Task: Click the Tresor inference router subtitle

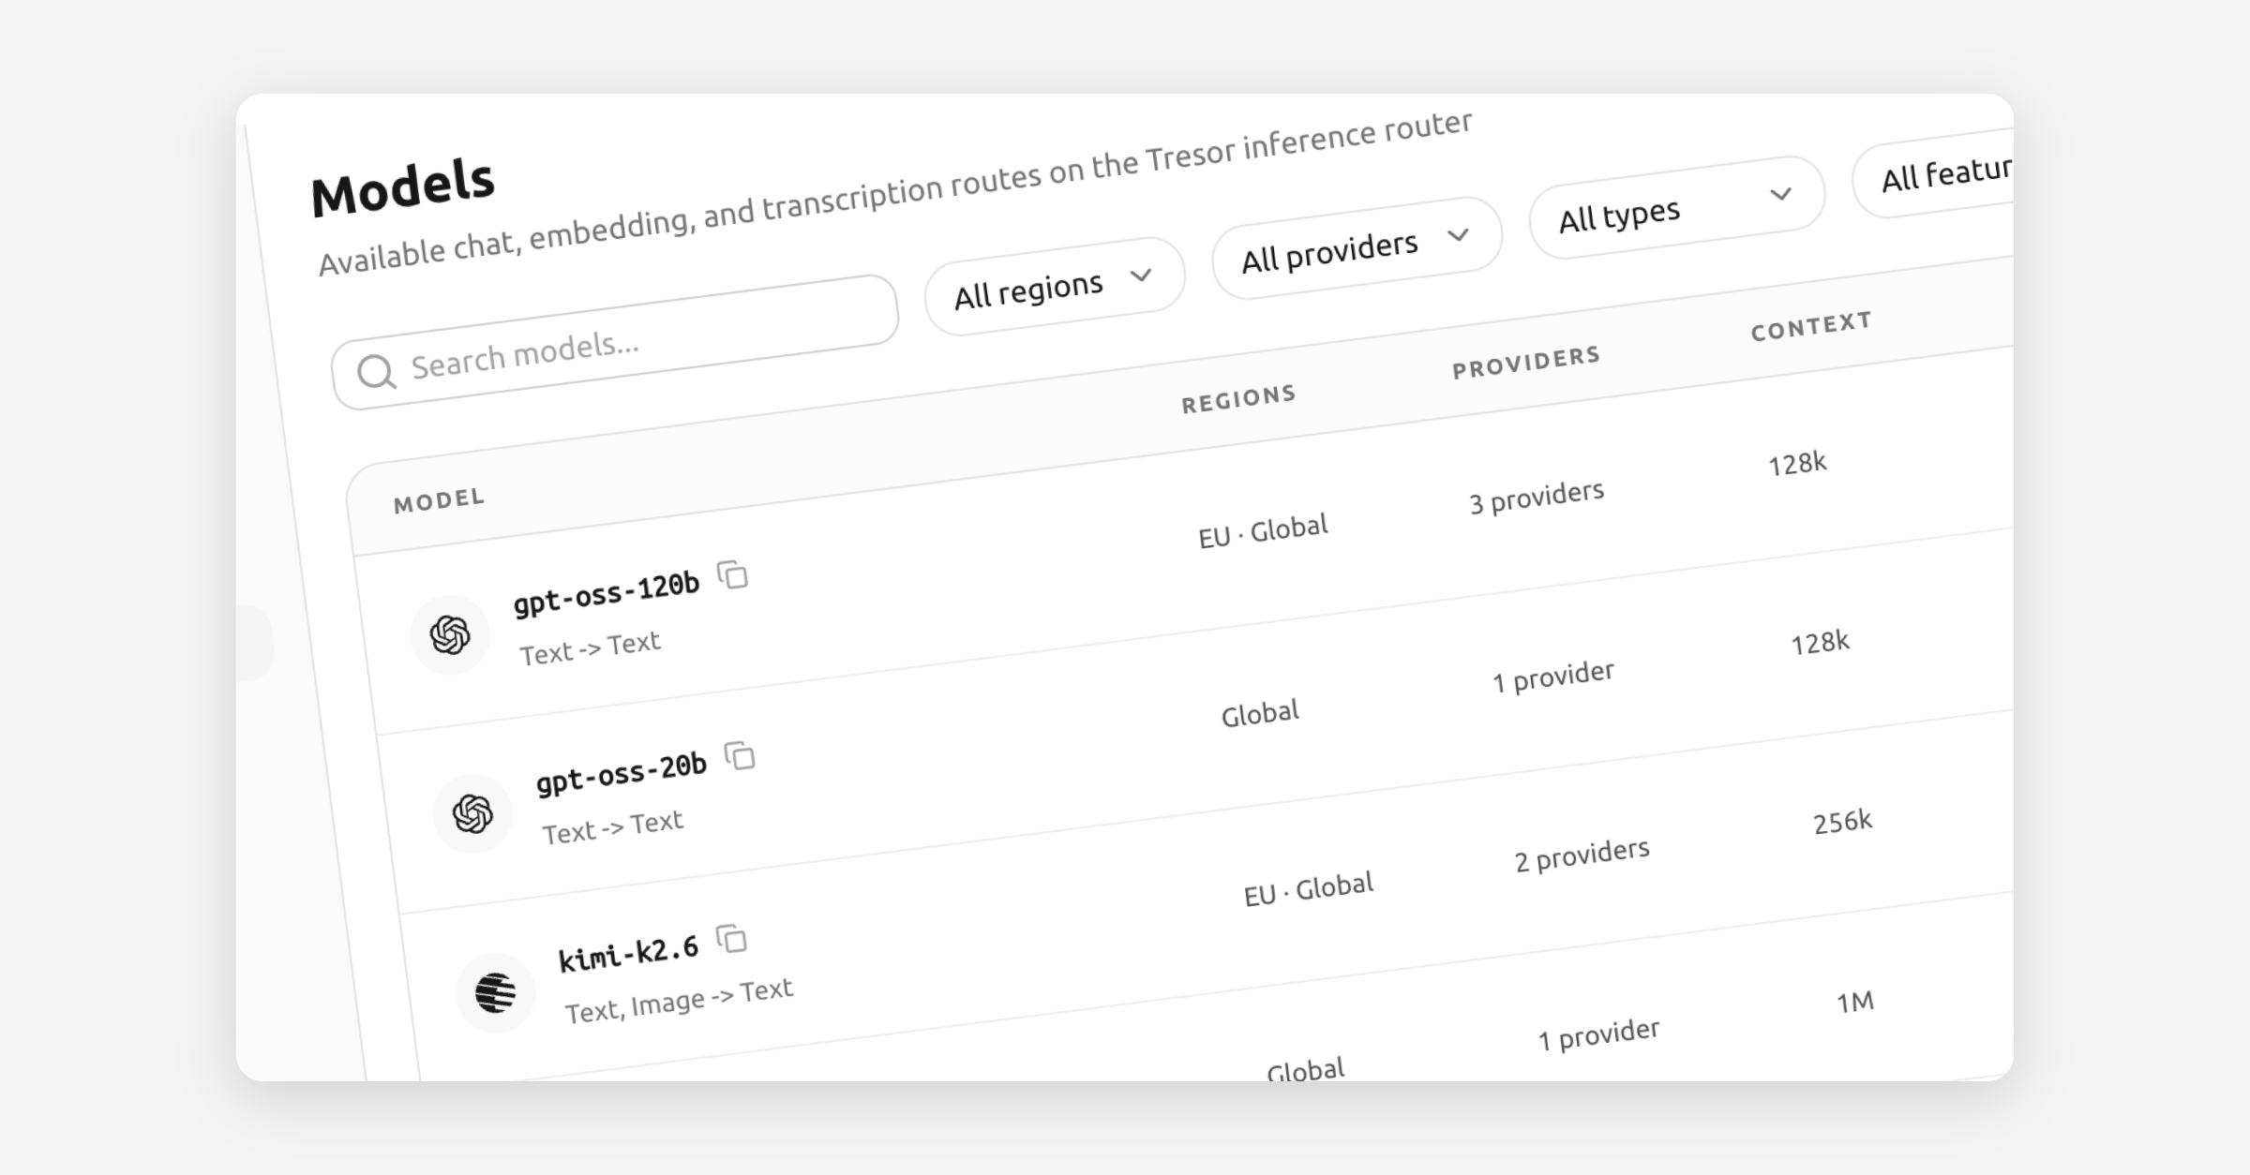Action: point(895,193)
